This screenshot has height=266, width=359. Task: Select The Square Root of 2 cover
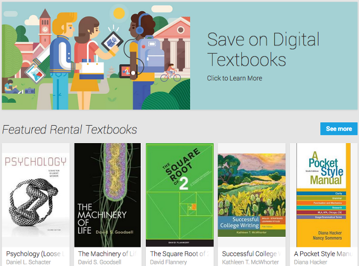click(x=179, y=195)
